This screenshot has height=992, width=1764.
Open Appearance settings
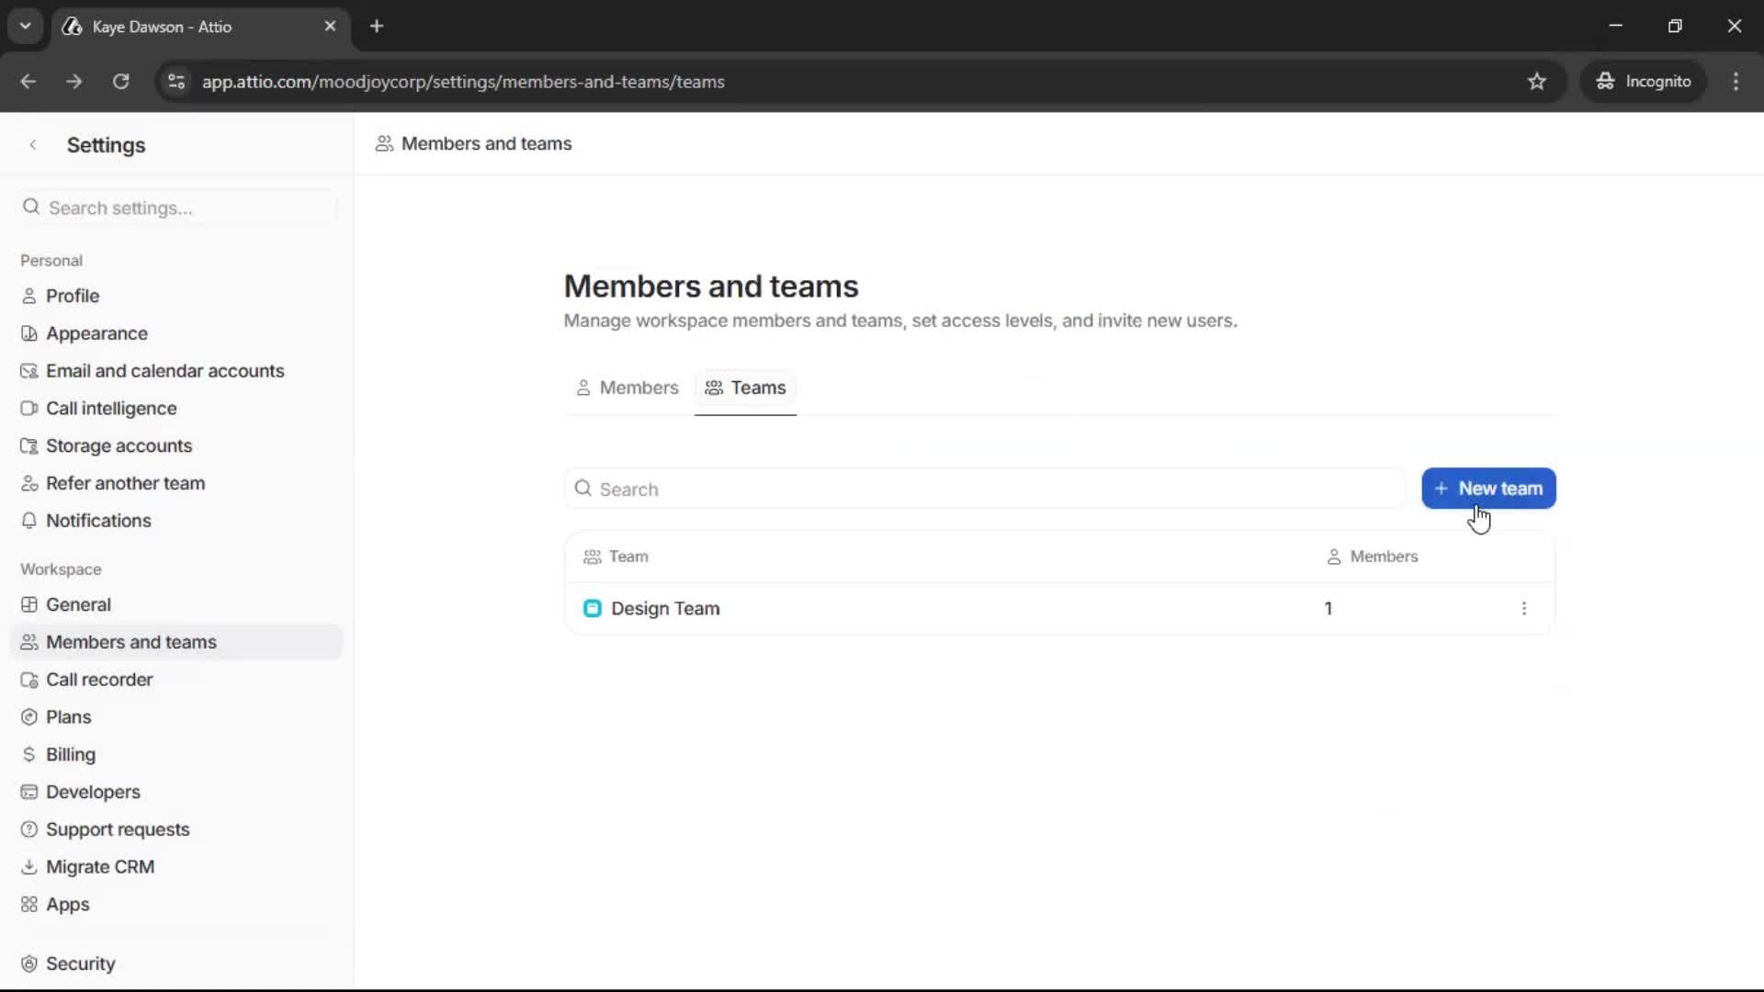tap(97, 333)
